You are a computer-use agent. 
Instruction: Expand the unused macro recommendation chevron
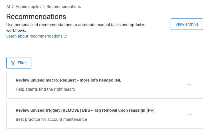tap(189, 85)
